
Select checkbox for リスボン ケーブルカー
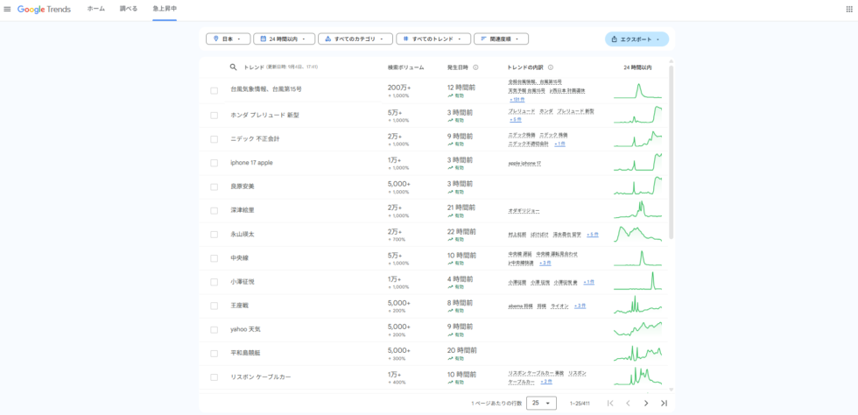[214, 377]
